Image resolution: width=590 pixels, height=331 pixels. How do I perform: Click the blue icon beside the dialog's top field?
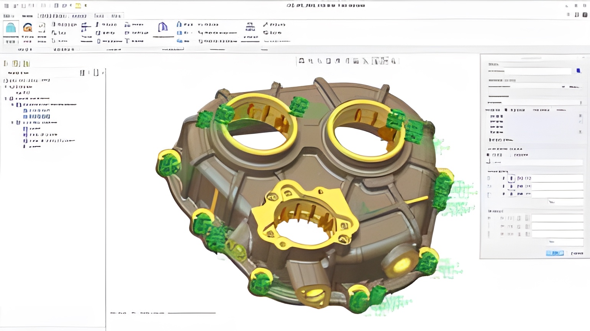tap(579, 71)
